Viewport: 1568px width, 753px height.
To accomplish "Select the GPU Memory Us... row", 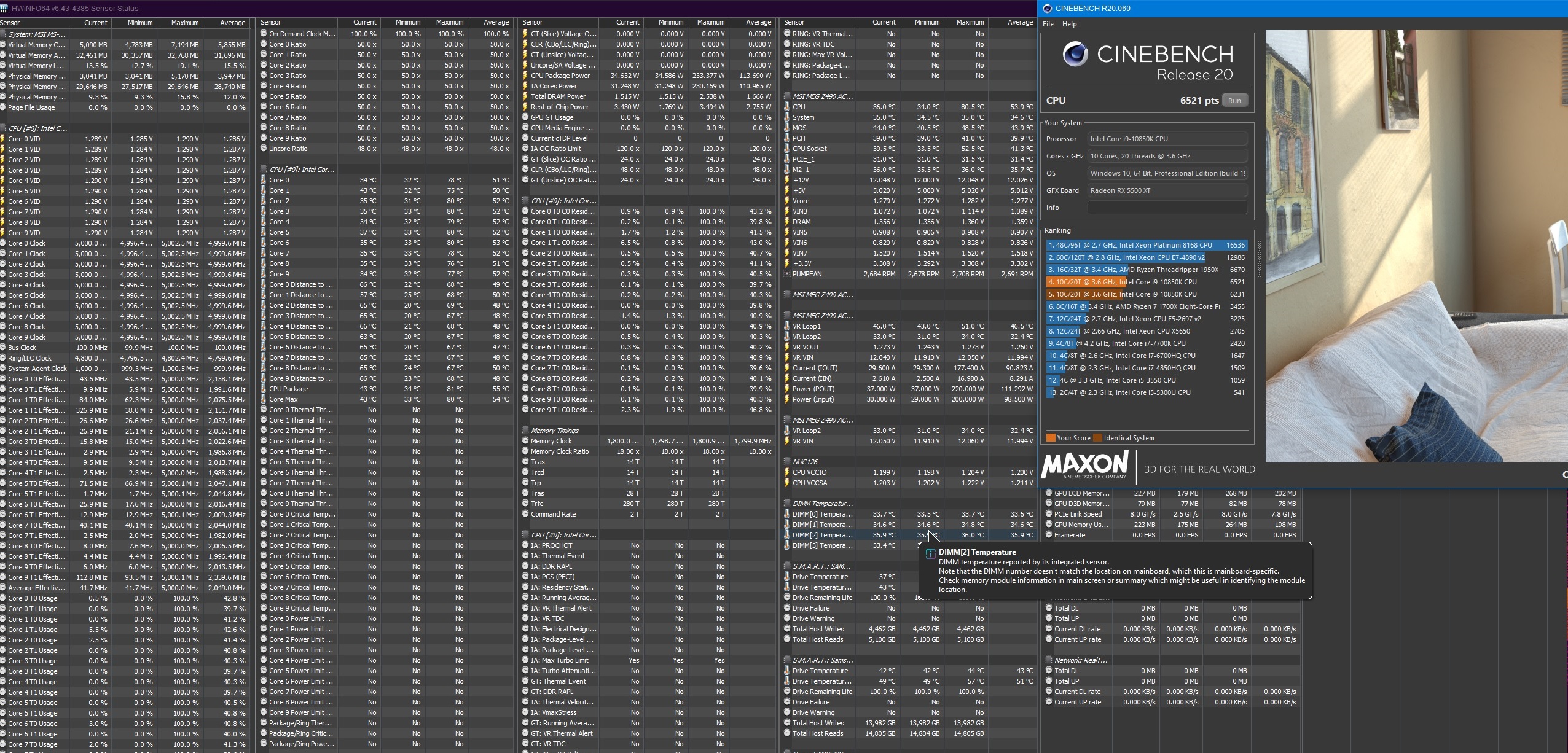I will pos(1172,525).
